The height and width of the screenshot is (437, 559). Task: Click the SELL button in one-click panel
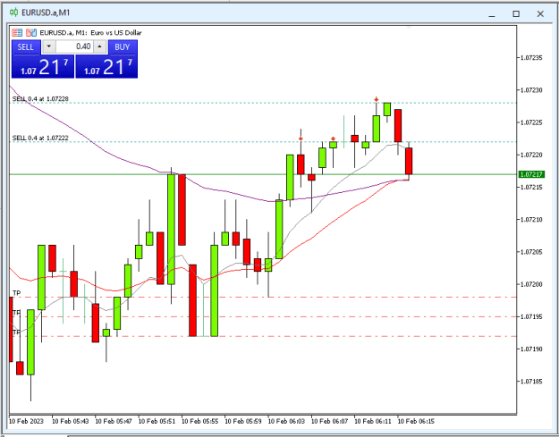pyautogui.click(x=26, y=47)
